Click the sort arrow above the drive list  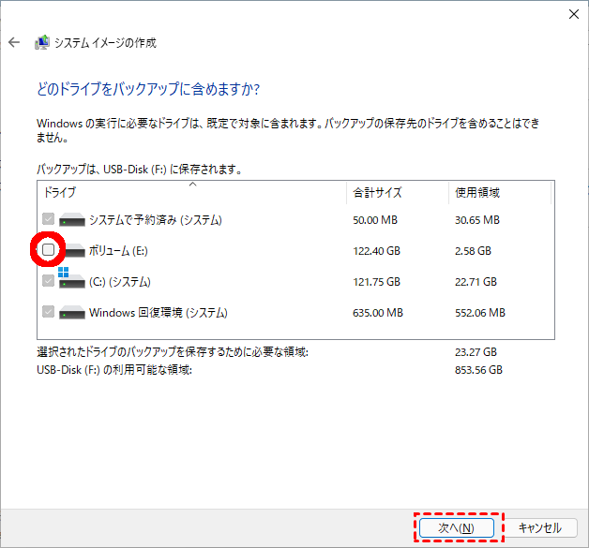(x=192, y=185)
